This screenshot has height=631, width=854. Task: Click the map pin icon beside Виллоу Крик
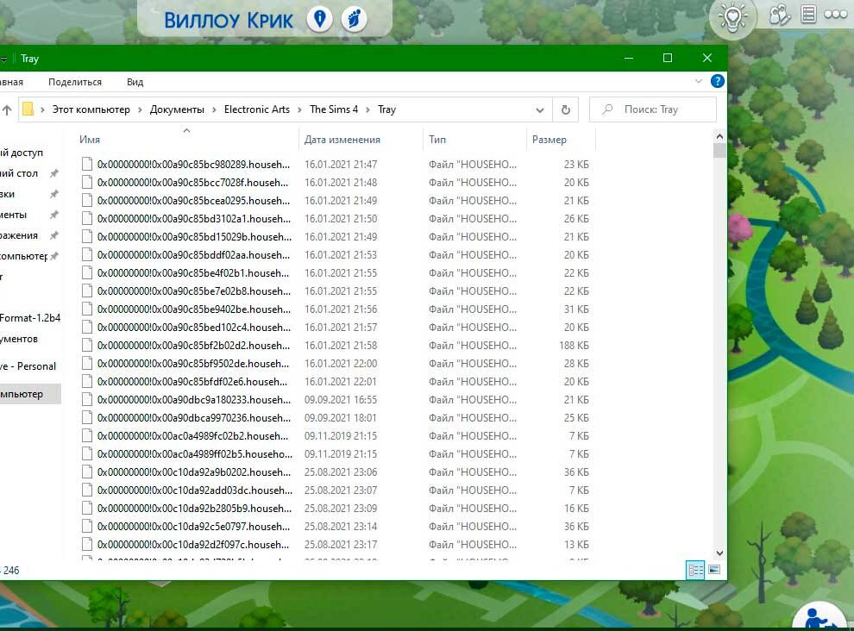coord(320,20)
